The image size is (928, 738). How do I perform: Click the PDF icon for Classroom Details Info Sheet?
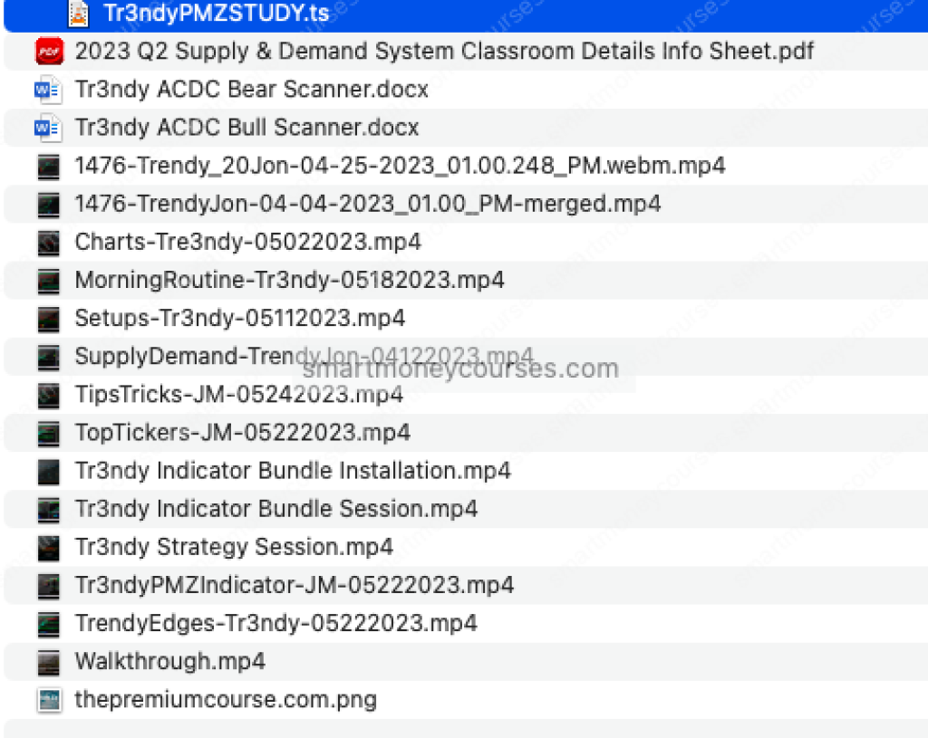[x=47, y=52]
